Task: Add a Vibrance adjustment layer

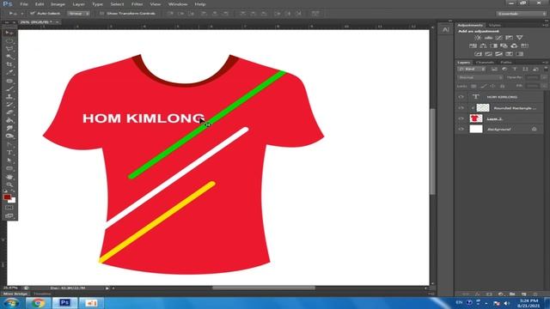Action: [519, 38]
